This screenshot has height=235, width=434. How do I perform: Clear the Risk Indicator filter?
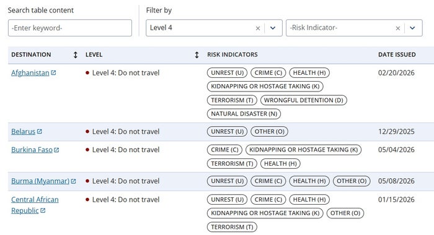(398, 28)
